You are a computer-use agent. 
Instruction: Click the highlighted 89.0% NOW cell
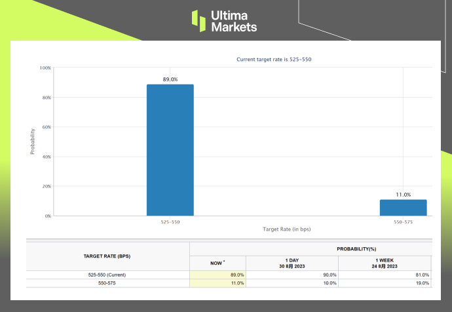(218, 275)
